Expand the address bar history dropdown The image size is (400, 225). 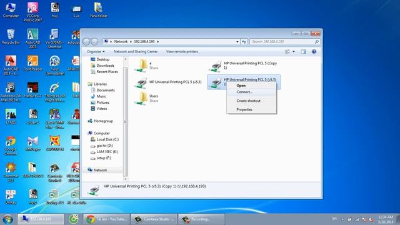click(237, 42)
